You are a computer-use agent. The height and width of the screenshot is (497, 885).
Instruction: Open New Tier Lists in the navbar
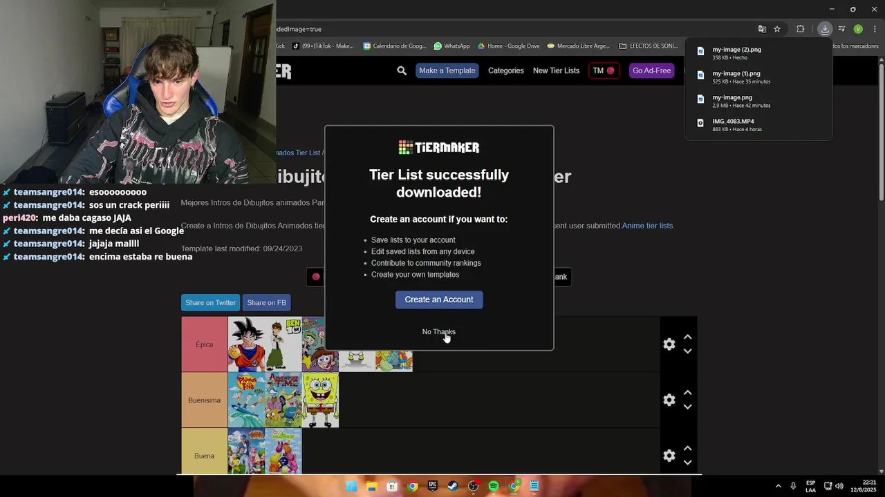point(556,70)
